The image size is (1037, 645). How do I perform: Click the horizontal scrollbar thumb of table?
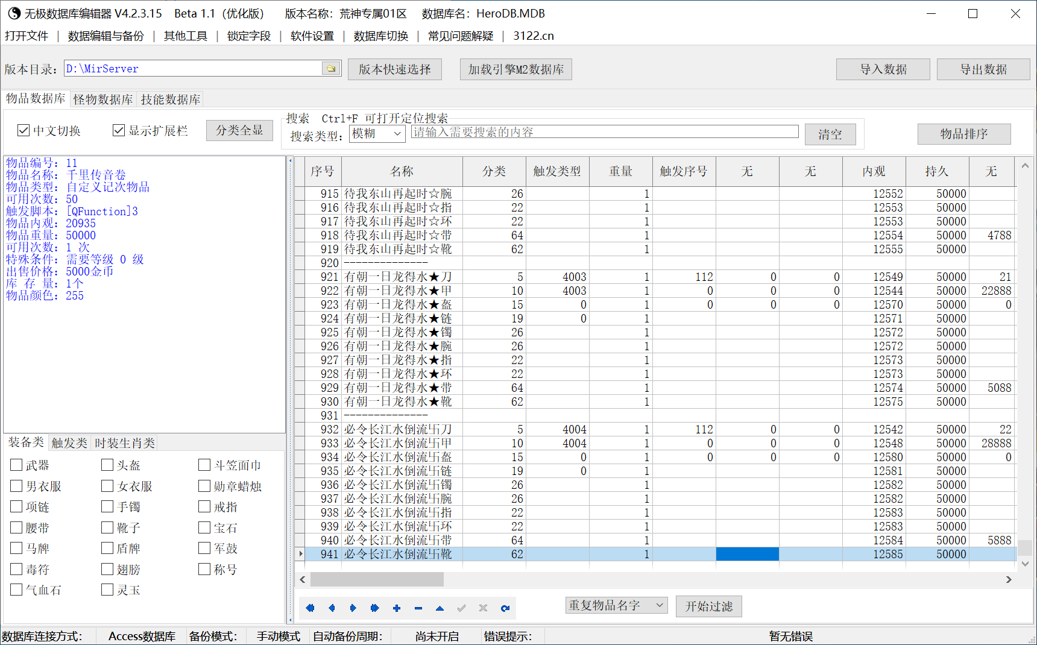(x=377, y=579)
